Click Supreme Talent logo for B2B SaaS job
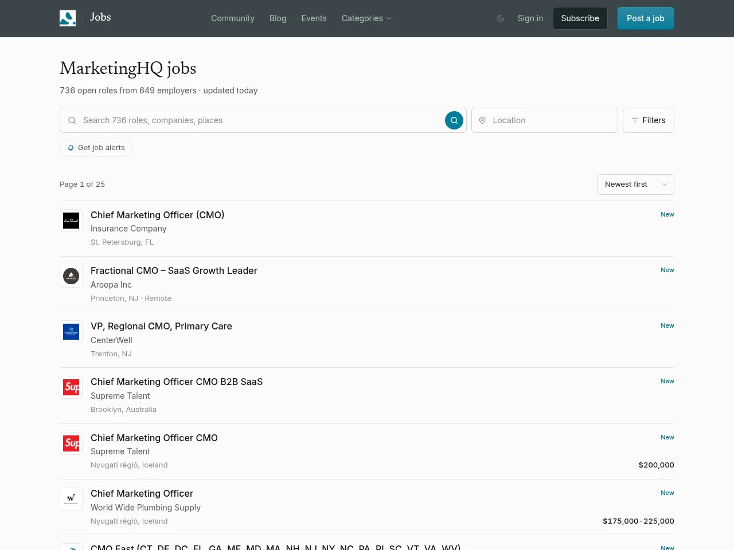 tap(71, 387)
